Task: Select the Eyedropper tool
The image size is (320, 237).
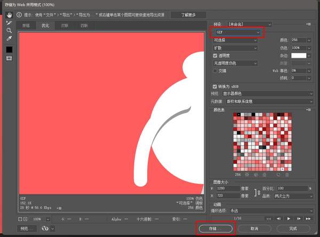Action: click(9, 39)
